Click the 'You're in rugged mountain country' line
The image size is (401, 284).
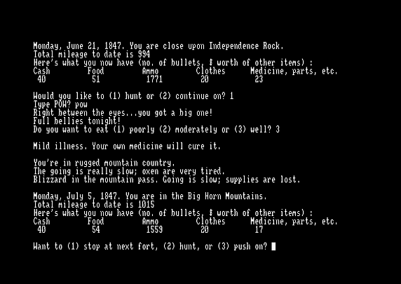[x=104, y=163]
